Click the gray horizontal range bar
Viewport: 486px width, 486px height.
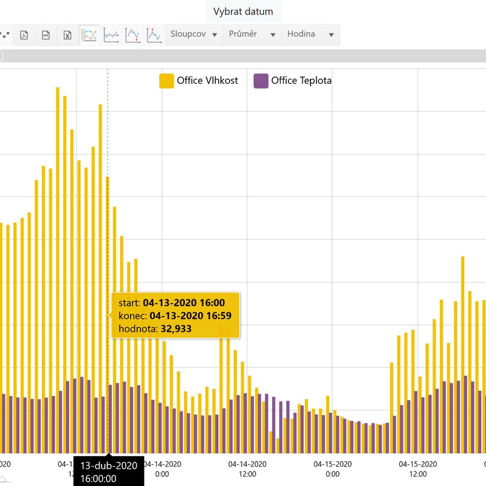(x=243, y=56)
